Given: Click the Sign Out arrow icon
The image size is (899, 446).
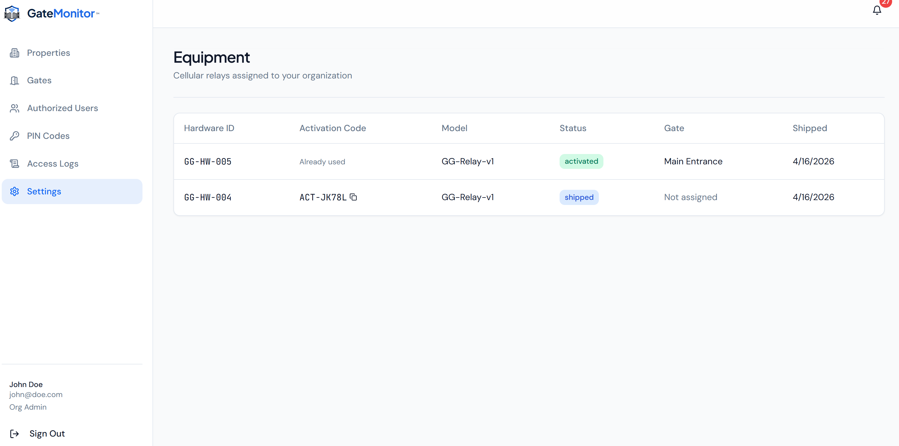Looking at the screenshot, I should (x=15, y=434).
